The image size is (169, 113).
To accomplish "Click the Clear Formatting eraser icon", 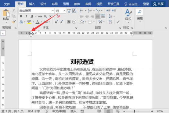I will click(x=58, y=16).
